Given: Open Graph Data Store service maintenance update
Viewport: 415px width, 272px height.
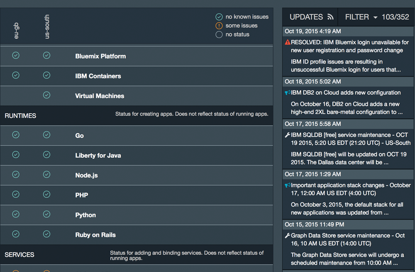Looking at the screenshot, I should coord(348,240).
